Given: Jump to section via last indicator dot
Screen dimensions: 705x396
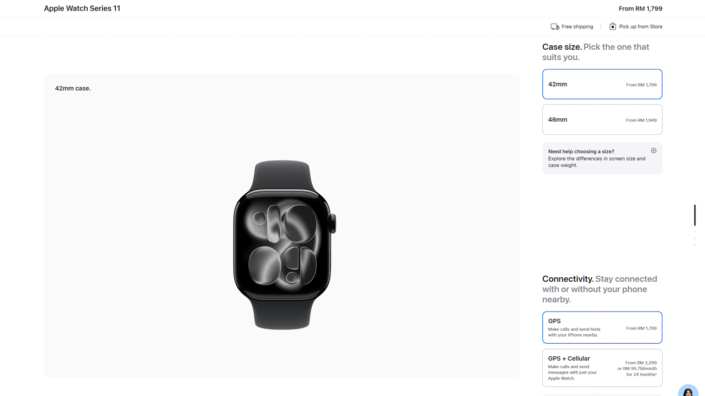Looking at the screenshot, I should [695, 245].
